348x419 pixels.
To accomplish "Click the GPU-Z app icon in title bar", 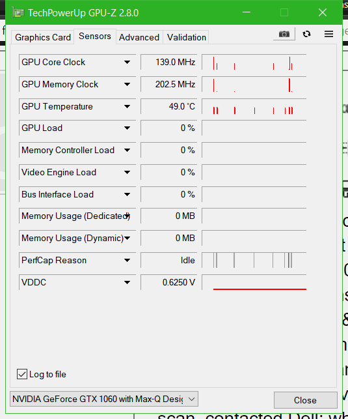I will click(x=18, y=12).
